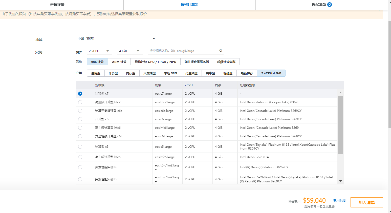Choose 异构计算 GPU / FPGA / NPU tab
Screen dimensions: 391x213
(x=156, y=62)
